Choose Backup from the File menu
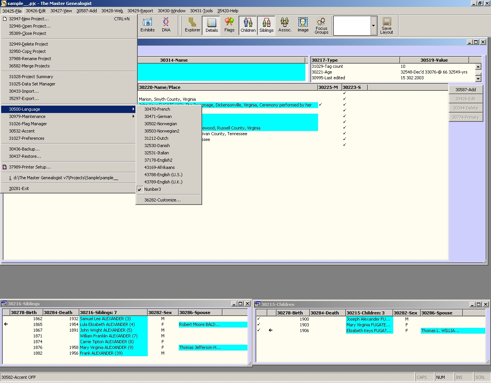Viewport: 491px width, 383px height. [69, 149]
